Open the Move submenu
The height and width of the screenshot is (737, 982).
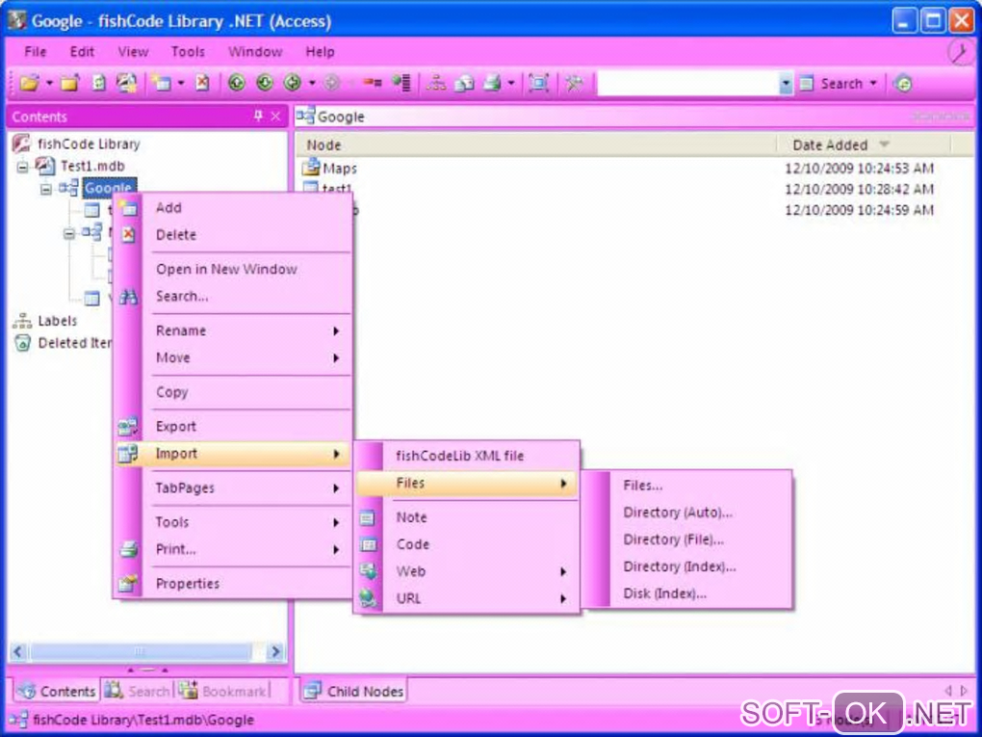tap(233, 357)
